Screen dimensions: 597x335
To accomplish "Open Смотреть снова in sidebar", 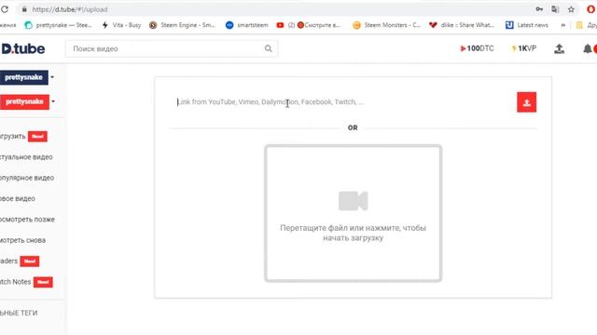I will point(22,240).
